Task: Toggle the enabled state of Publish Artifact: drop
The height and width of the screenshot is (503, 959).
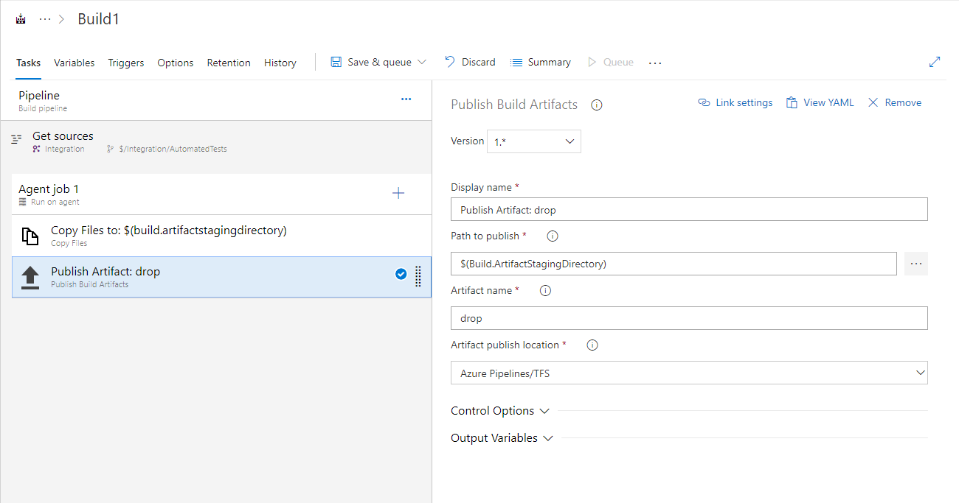Action: 401,273
